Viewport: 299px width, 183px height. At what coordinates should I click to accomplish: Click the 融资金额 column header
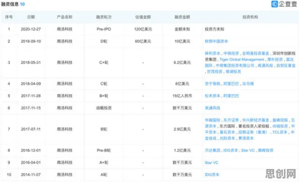[182, 17]
